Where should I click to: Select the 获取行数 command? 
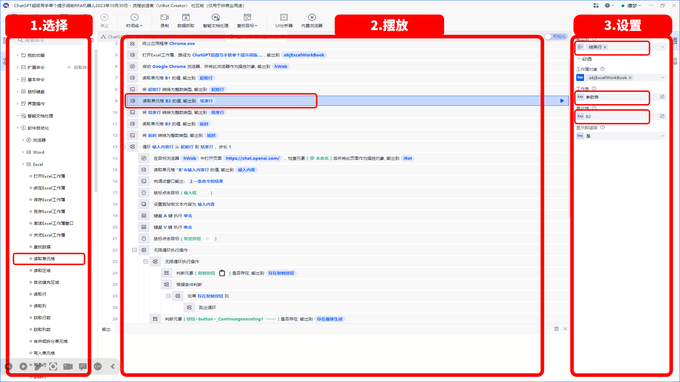(x=42, y=318)
